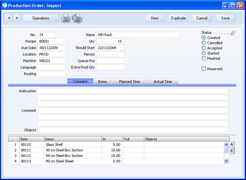The image size is (246, 180).
Task: Select Cancelled status
Action: coord(204,43)
